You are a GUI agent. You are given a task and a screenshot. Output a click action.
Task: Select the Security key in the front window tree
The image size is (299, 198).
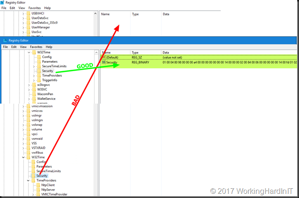pyautogui.click(x=47, y=71)
